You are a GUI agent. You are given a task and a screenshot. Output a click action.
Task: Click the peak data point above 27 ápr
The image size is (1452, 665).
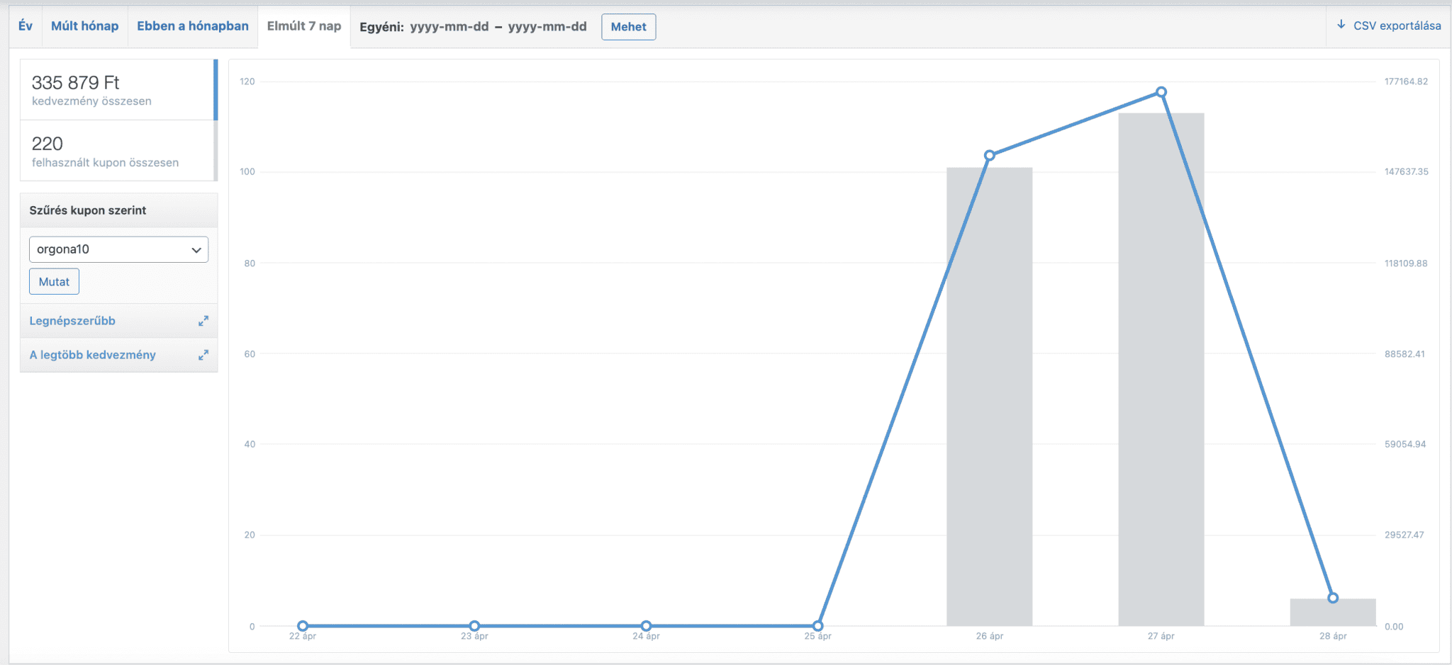point(1161,91)
